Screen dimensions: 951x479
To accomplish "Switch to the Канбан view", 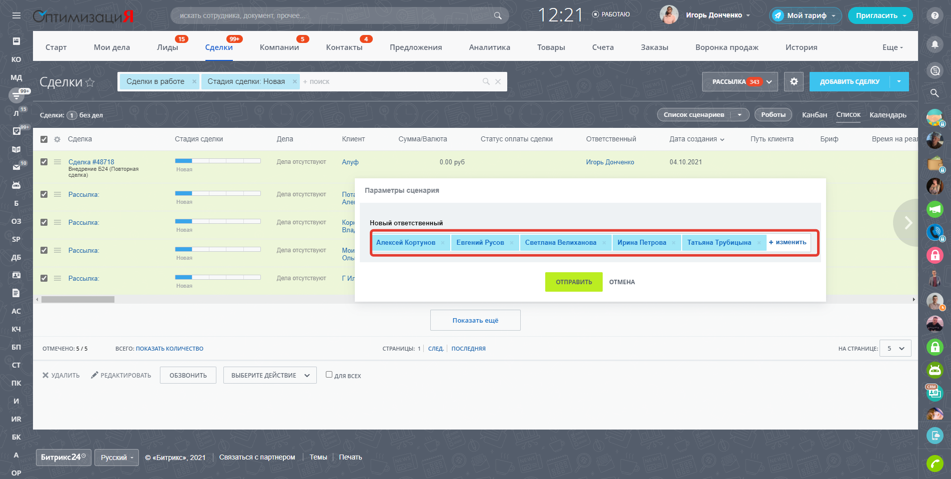I will tap(814, 115).
